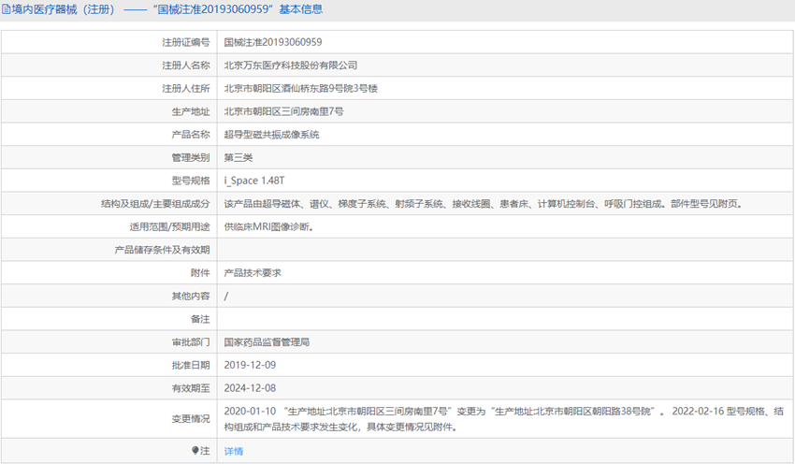Click the 管理类别 label
The width and height of the screenshot is (795, 464).
191,158
